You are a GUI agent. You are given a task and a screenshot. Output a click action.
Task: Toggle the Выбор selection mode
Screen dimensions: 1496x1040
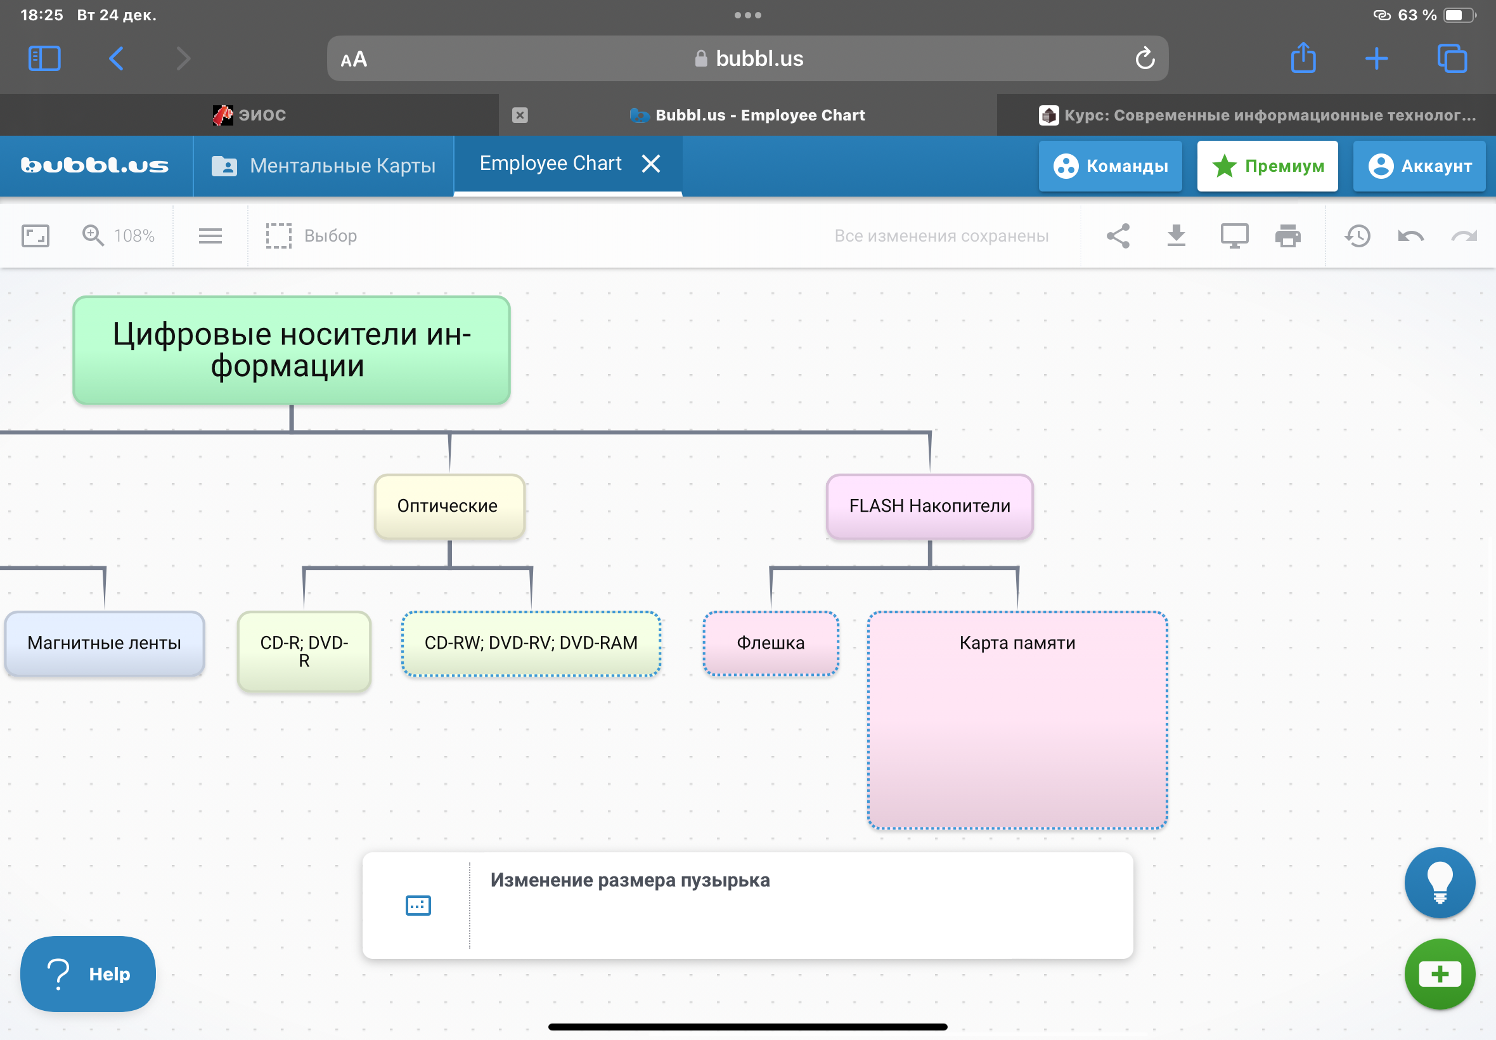tap(311, 235)
